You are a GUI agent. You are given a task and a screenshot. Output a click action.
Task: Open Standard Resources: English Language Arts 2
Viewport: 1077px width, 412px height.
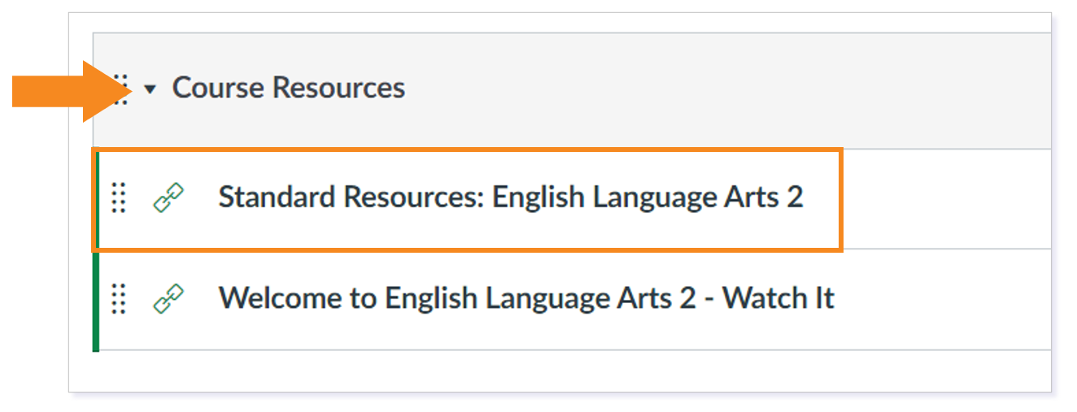[x=510, y=197]
